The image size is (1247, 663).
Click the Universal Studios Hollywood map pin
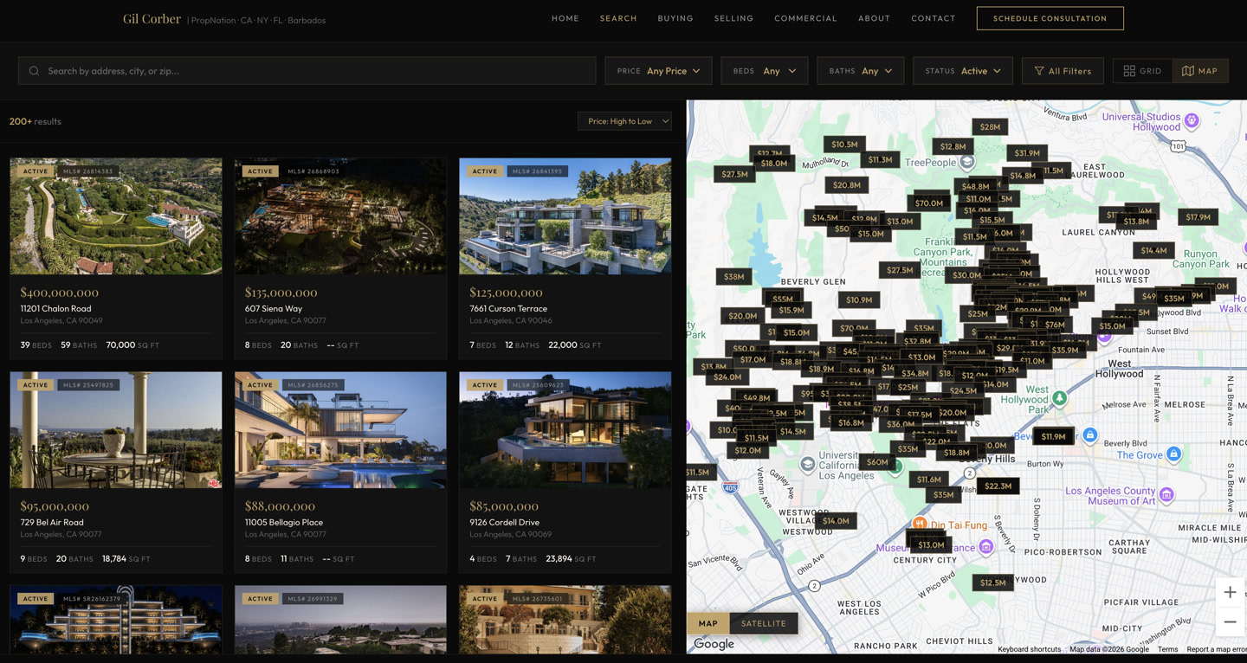1192,120
